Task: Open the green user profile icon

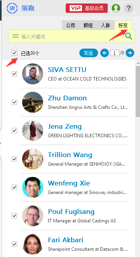Action: coord(116,8)
